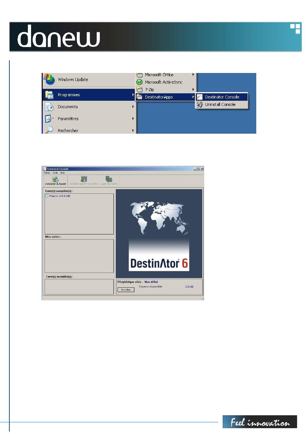The image size is (307, 434).
Task: Click the Installation du logiciel toolbar icon
Action: click(56, 179)
